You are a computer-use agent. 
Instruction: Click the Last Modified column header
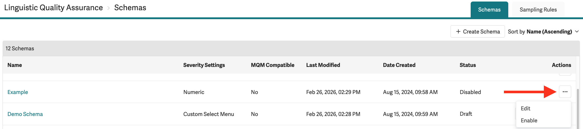pyautogui.click(x=323, y=65)
